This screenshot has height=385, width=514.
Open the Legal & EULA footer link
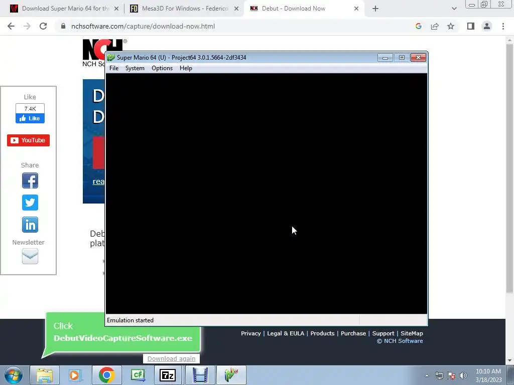pyautogui.click(x=286, y=333)
